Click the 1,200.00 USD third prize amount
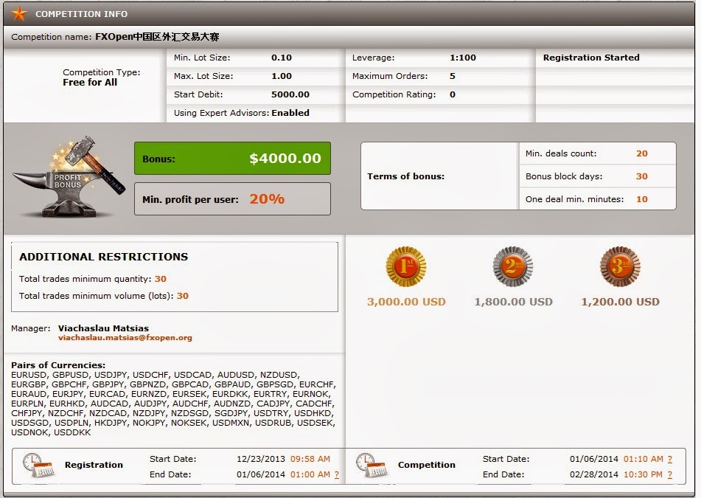Image resolution: width=701 pixels, height=498 pixels. click(620, 302)
